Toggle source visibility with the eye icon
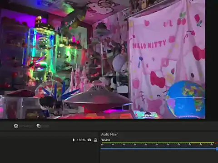Screen dimensions: 218x163 pos(89,140)
